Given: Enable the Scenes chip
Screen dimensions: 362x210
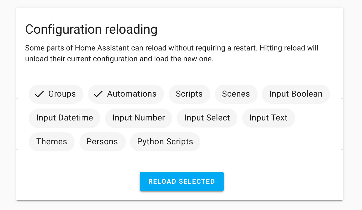Looking at the screenshot, I should [236, 94].
